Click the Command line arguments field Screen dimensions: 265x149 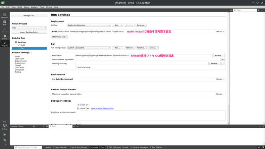click(148, 60)
